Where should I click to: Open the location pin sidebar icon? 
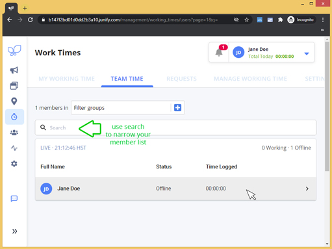[14, 101]
